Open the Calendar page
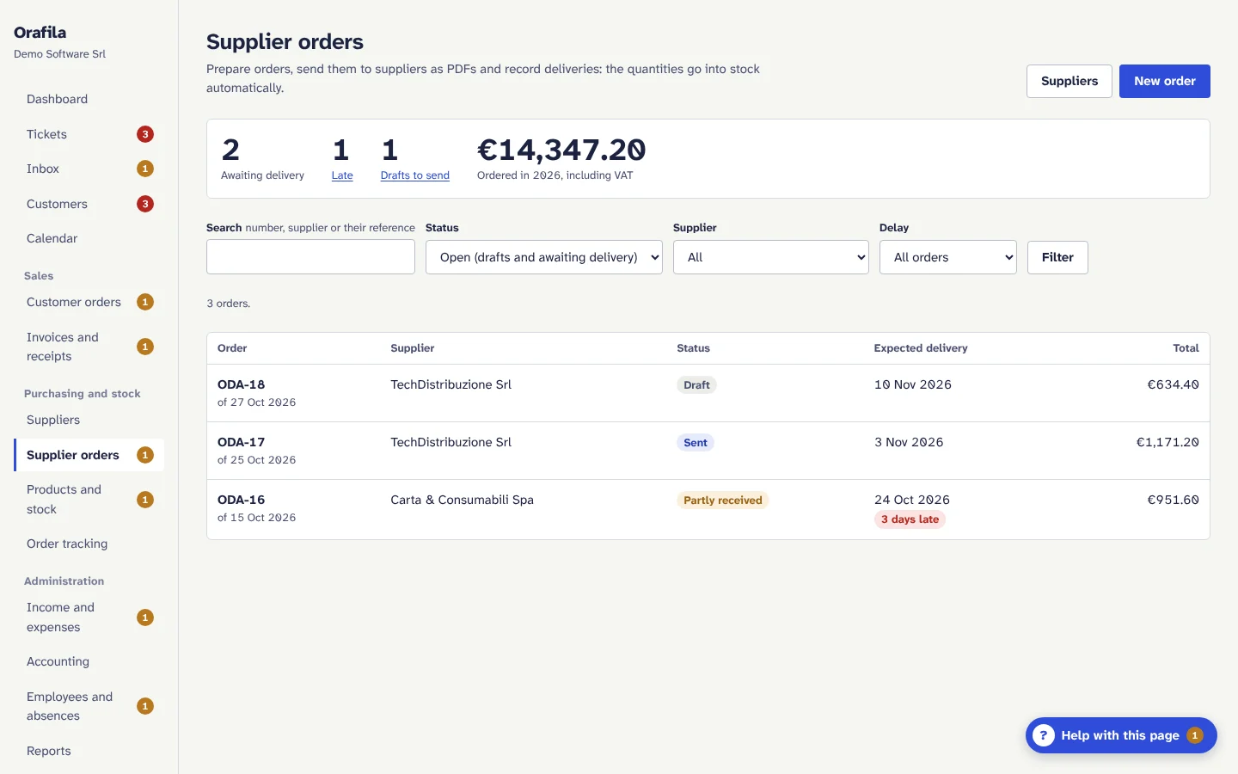Image resolution: width=1238 pixels, height=774 pixels. tap(89, 238)
